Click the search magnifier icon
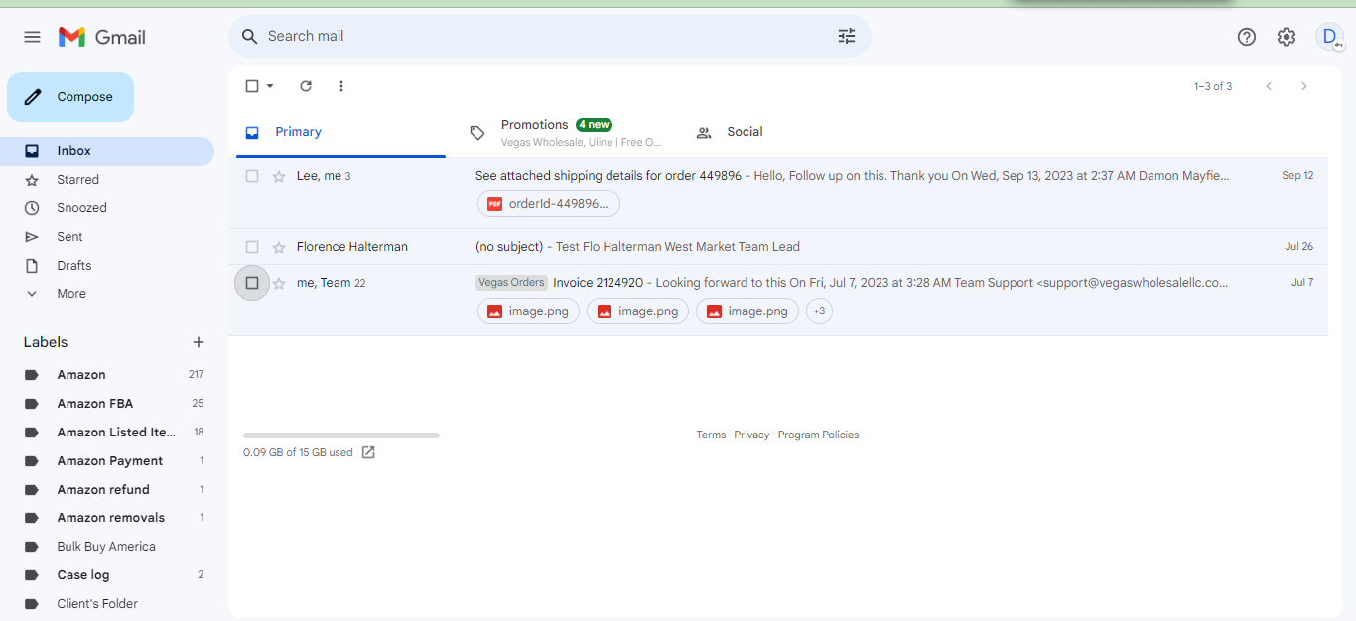Image resolution: width=1356 pixels, height=621 pixels. [250, 36]
